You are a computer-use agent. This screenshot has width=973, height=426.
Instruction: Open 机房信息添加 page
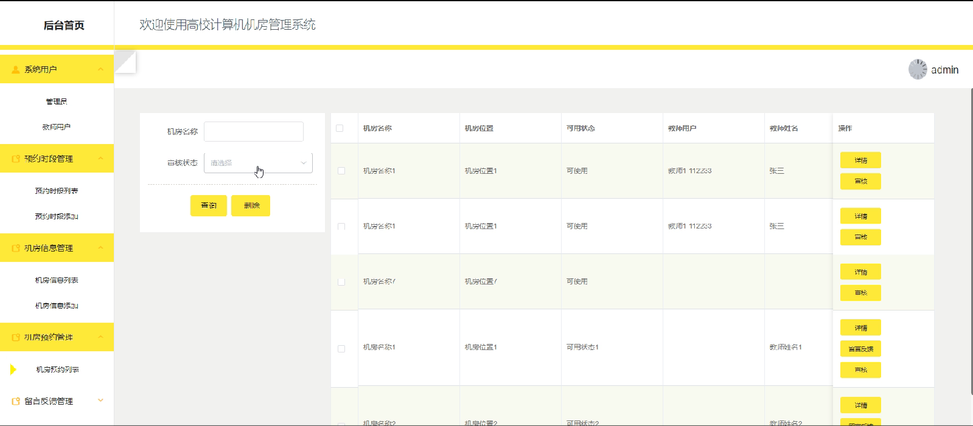pyautogui.click(x=57, y=306)
